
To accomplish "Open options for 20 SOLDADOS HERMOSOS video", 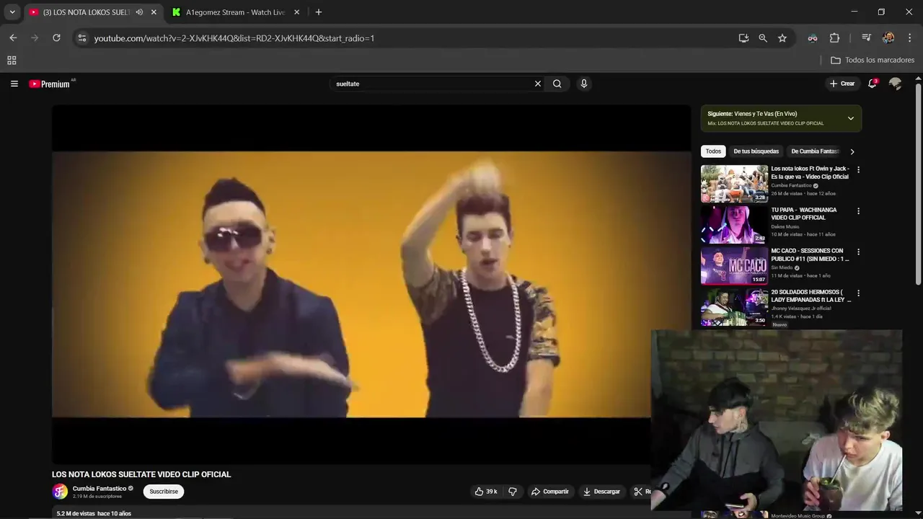I will tap(858, 293).
